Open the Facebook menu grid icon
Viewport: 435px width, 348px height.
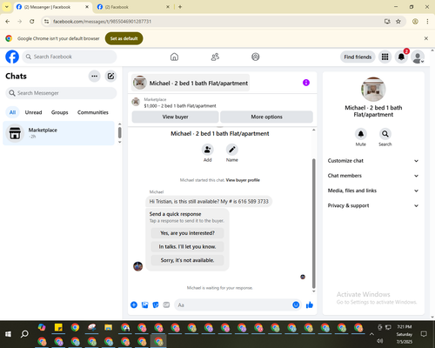(385, 57)
